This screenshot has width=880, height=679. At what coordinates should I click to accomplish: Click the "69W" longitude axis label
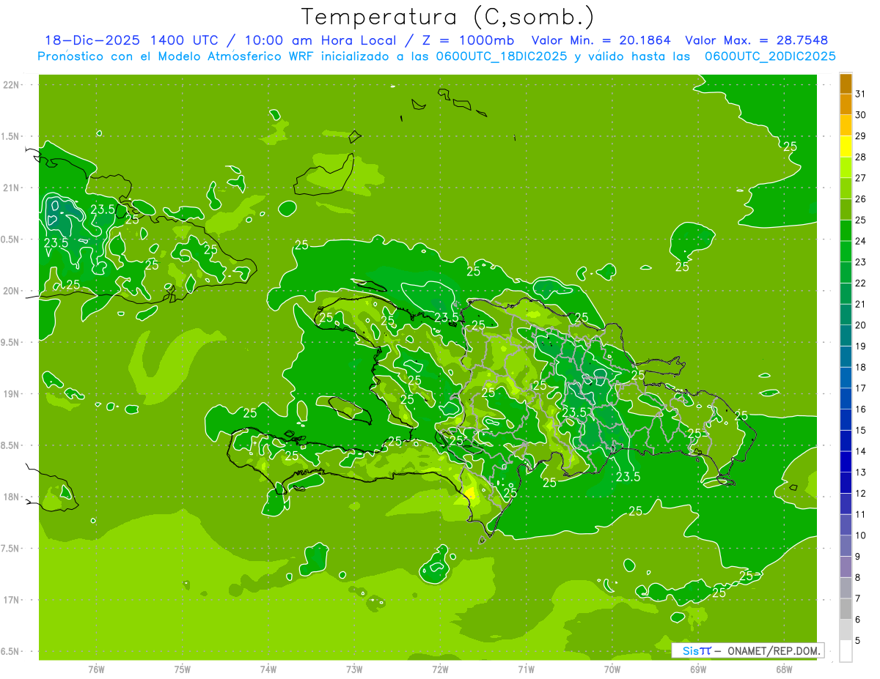click(698, 669)
